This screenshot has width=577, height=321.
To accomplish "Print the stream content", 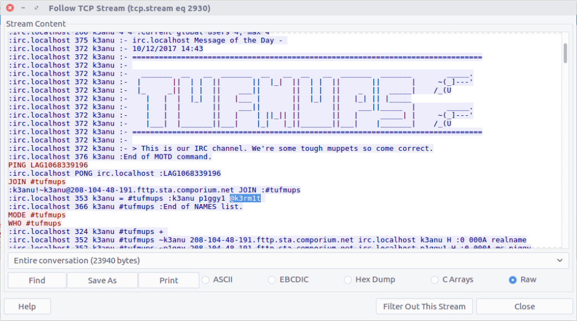I will 168,280.
